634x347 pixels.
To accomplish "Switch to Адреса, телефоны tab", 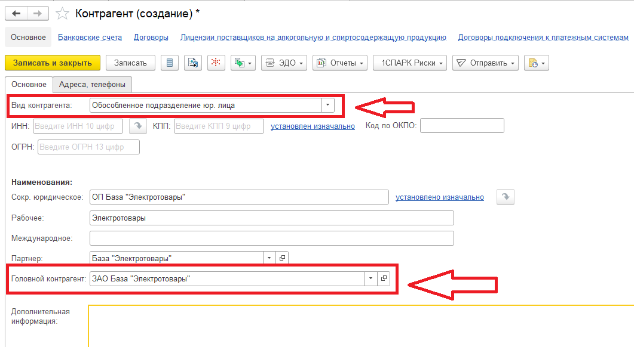I will coord(92,85).
